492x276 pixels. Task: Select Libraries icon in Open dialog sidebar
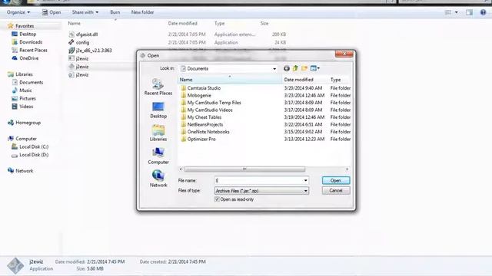[x=158, y=133]
